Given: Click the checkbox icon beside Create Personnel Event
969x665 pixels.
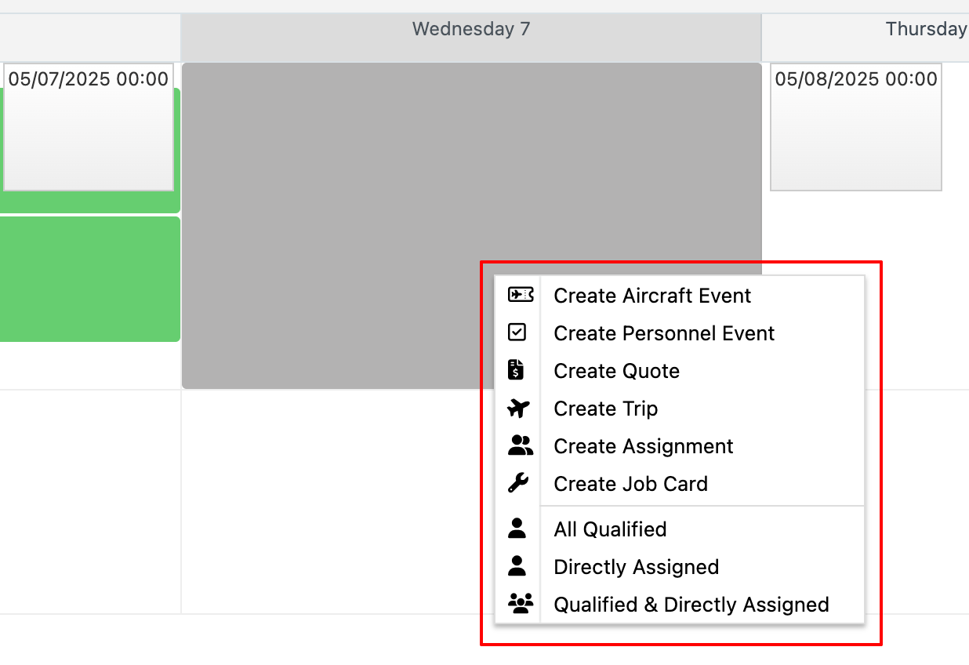Looking at the screenshot, I should tap(517, 332).
